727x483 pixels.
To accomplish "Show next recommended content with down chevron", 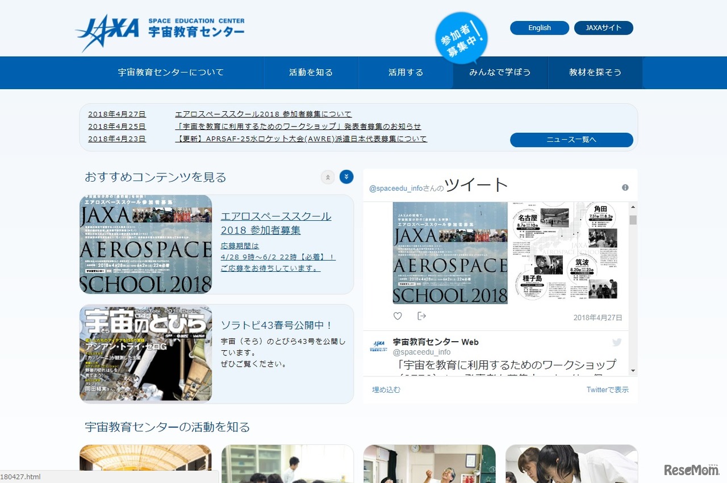I will point(346,177).
